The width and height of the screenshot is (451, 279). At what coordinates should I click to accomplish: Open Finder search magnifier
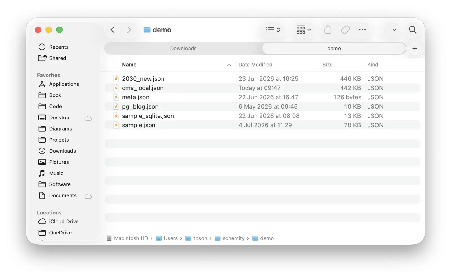[413, 30]
